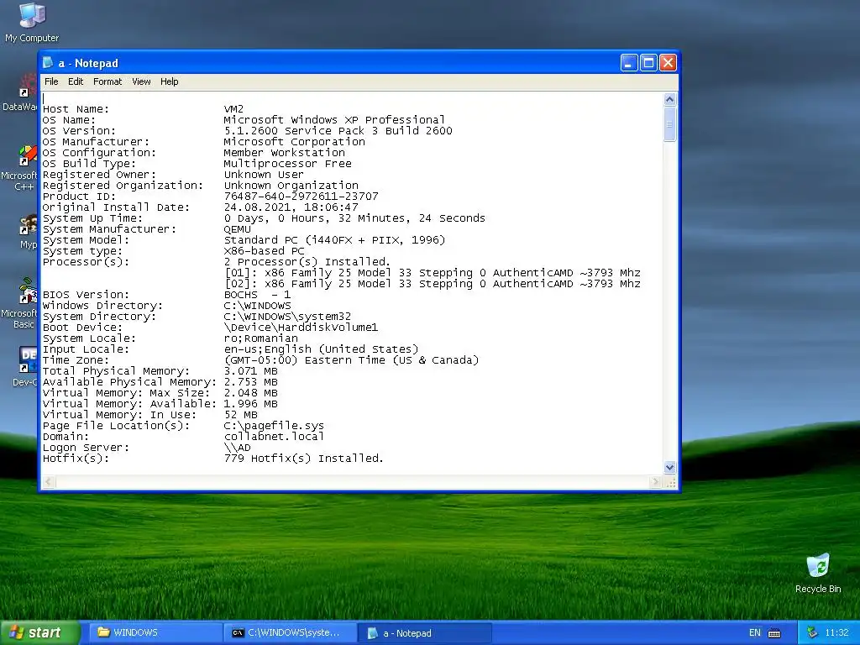Click the text '779 Hotfix(s) Installed.'
Image resolution: width=860 pixels, height=645 pixels.
(x=304, y=459)
